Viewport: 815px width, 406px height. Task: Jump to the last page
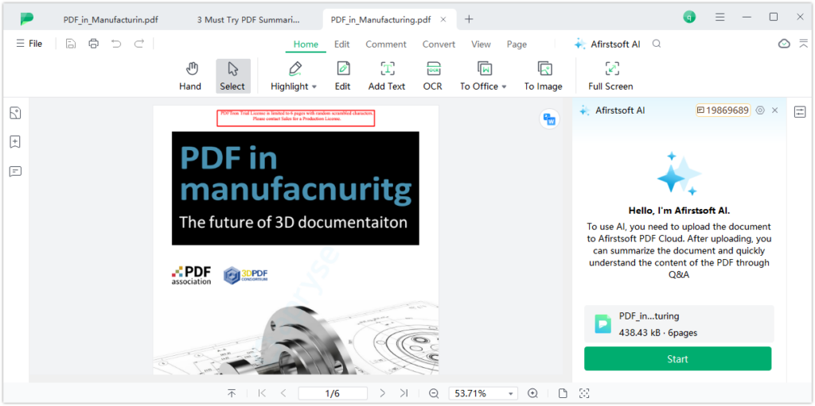point(404,393)
